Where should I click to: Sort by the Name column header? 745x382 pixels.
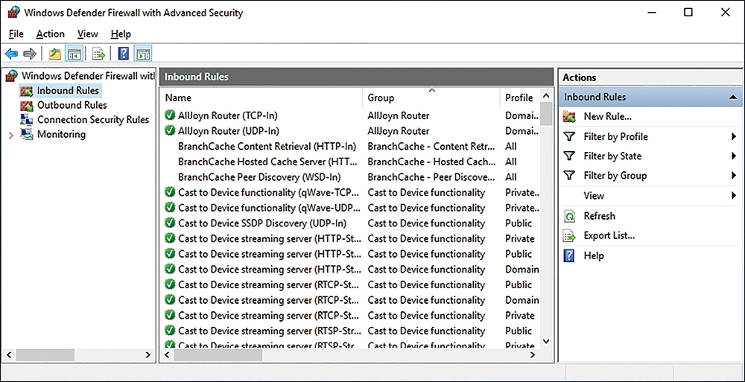tap(261, 98)
